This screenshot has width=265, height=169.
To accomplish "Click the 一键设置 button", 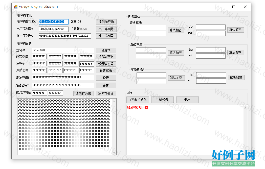I will (162, 100).
